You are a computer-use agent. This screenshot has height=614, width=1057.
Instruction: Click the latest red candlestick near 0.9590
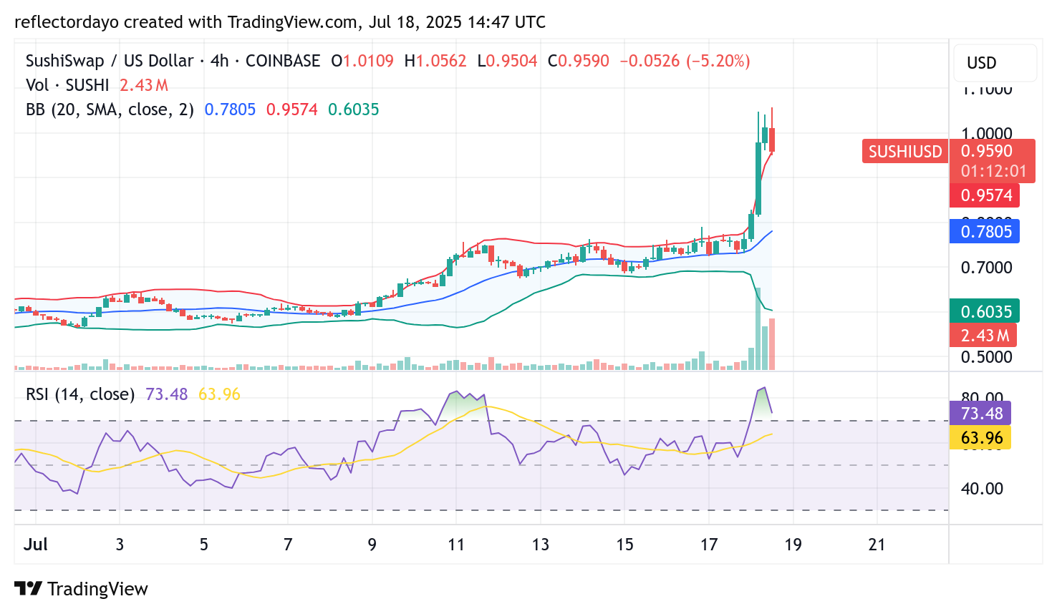[x=772, y=140]
